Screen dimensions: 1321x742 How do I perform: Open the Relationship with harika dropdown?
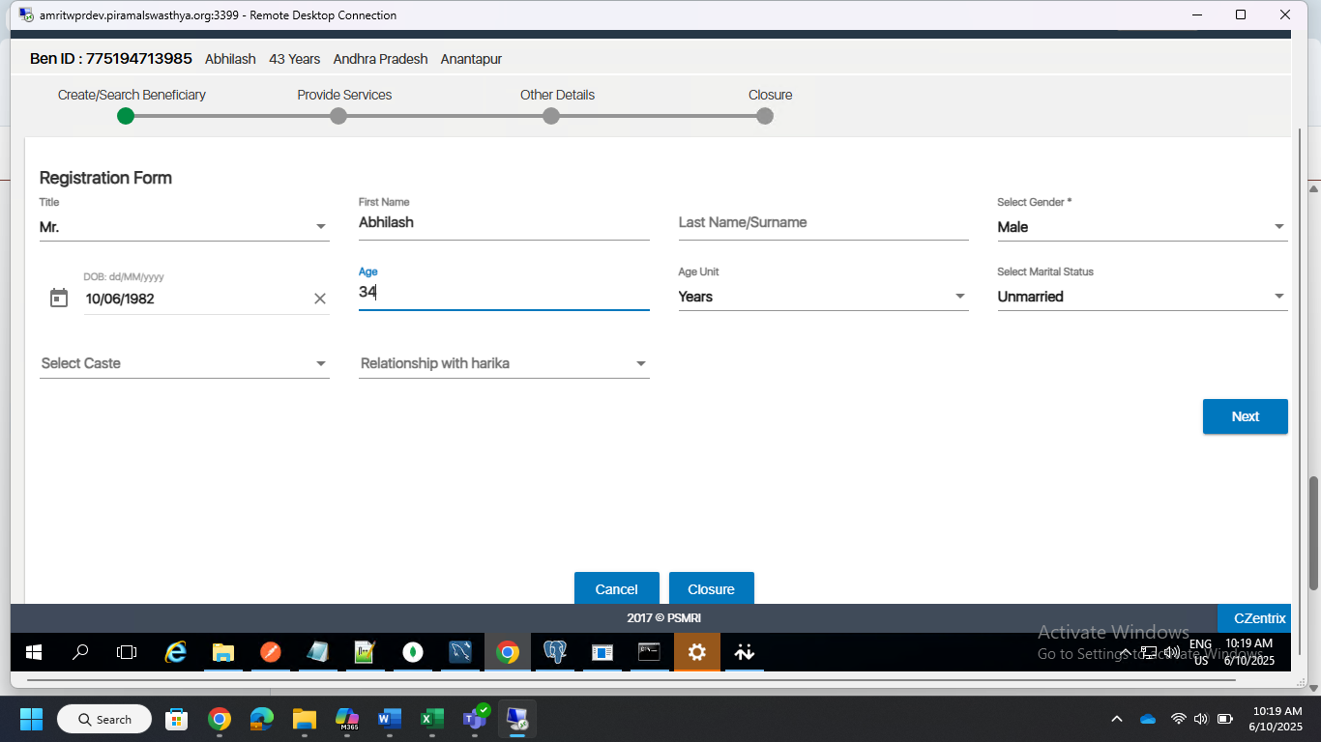(x=504, y=363)
